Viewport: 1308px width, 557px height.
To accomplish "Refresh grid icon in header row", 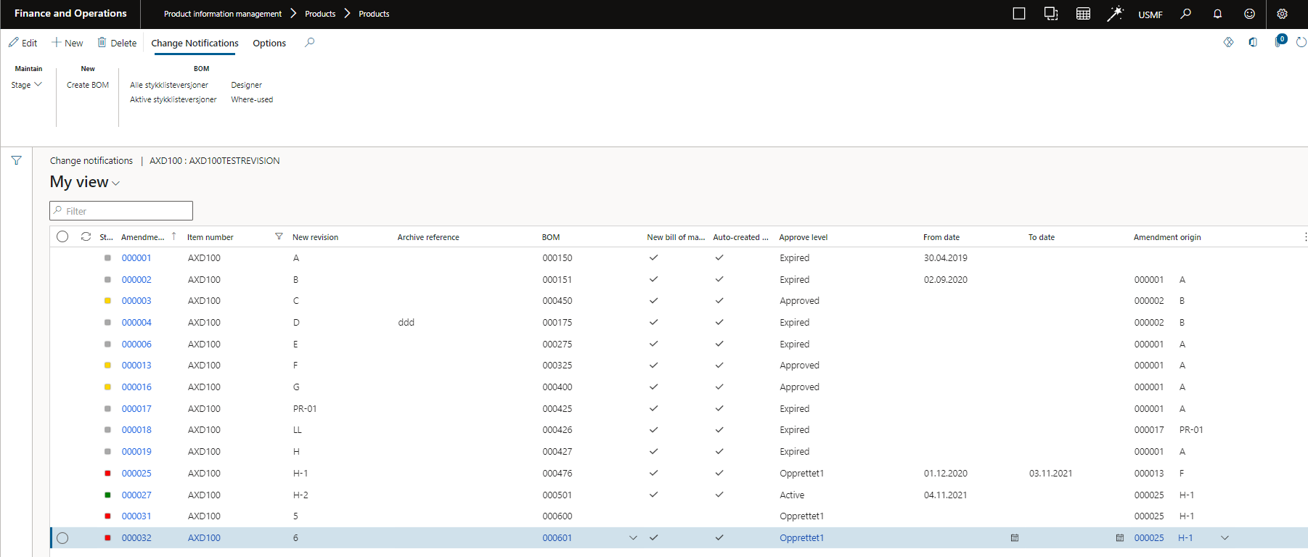I will 86,236.
